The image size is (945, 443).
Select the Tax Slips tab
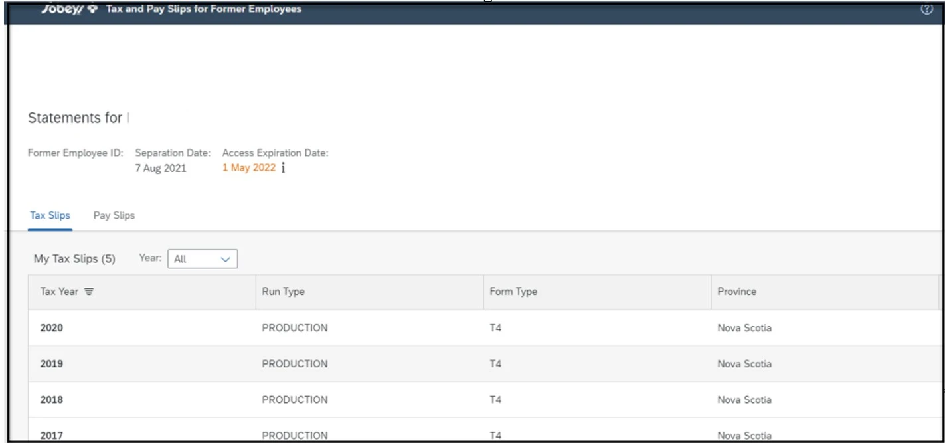pos(50,215)
